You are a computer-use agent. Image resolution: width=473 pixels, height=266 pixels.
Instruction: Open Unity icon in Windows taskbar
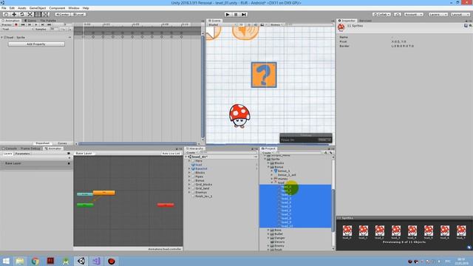(x=81, y=261)
